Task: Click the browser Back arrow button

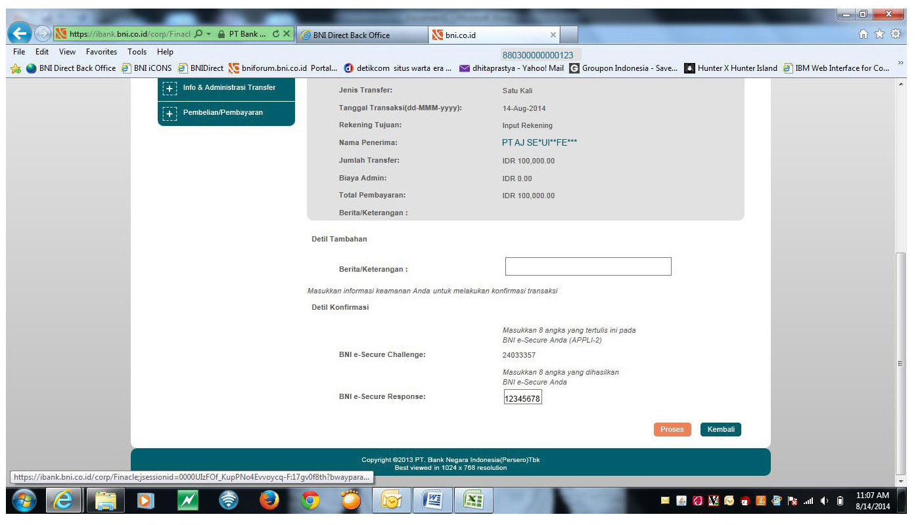Action: tap(20, 33)
